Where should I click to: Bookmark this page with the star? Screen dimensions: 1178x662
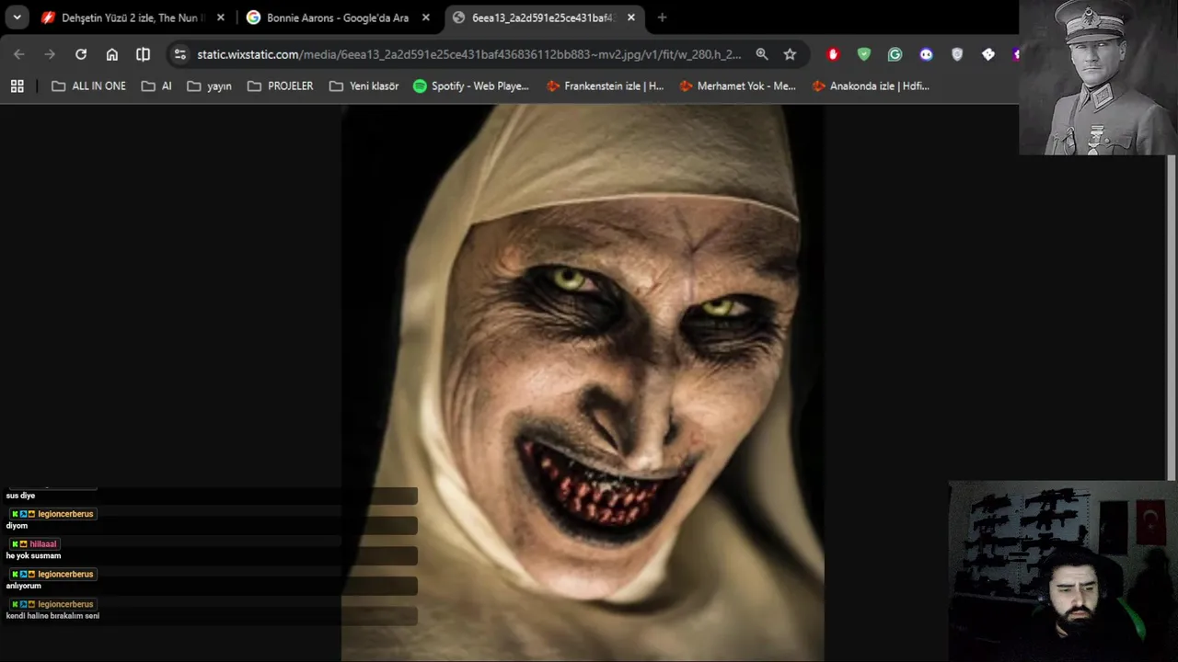pos(790,54)
